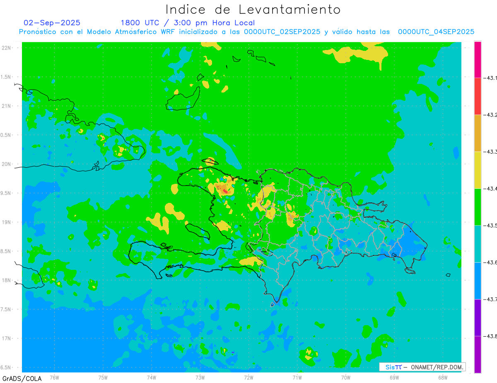Click the '-43.2' color bar value
The height and width of the screenshot is (383, 497).
pyautogui.click(x=491, y=114)
